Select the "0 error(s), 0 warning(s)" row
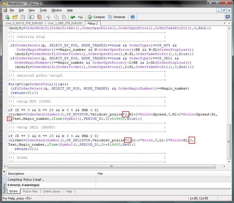 click(119, 185)
